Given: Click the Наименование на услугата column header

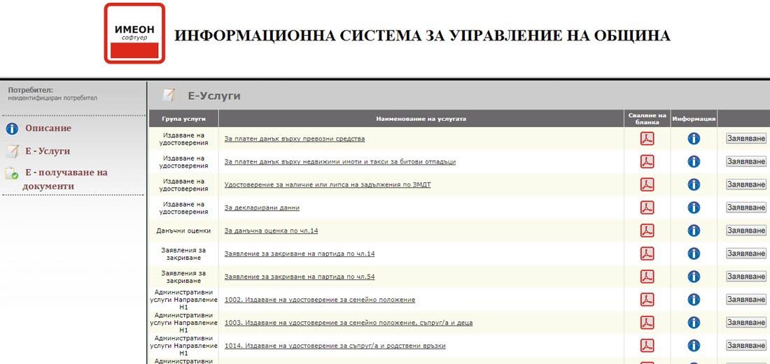Looking at the screenshot, I should coord(421,119).
